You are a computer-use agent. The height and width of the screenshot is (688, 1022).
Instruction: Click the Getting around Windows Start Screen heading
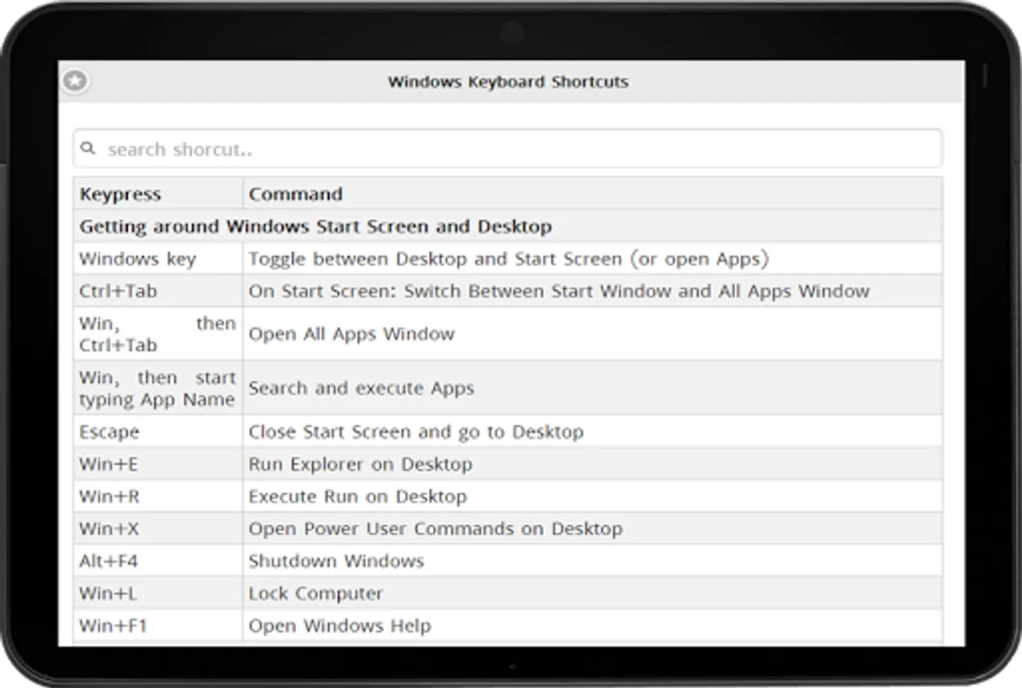(x=508, y=226)
